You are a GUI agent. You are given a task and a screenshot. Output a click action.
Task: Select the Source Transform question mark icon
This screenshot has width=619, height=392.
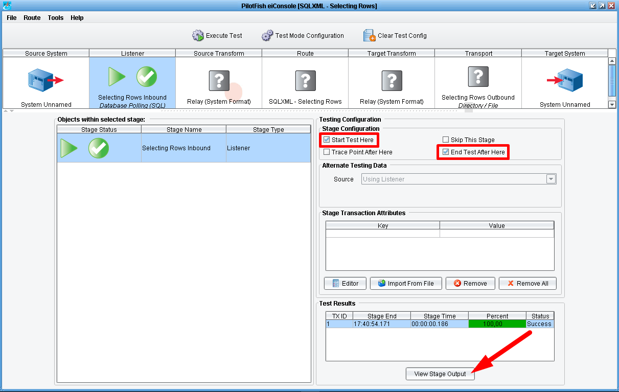(219, 81)
